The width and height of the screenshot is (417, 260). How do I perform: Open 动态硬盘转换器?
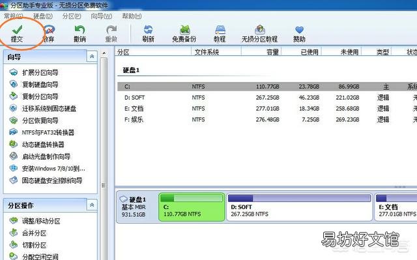click(x=43, y=145)
